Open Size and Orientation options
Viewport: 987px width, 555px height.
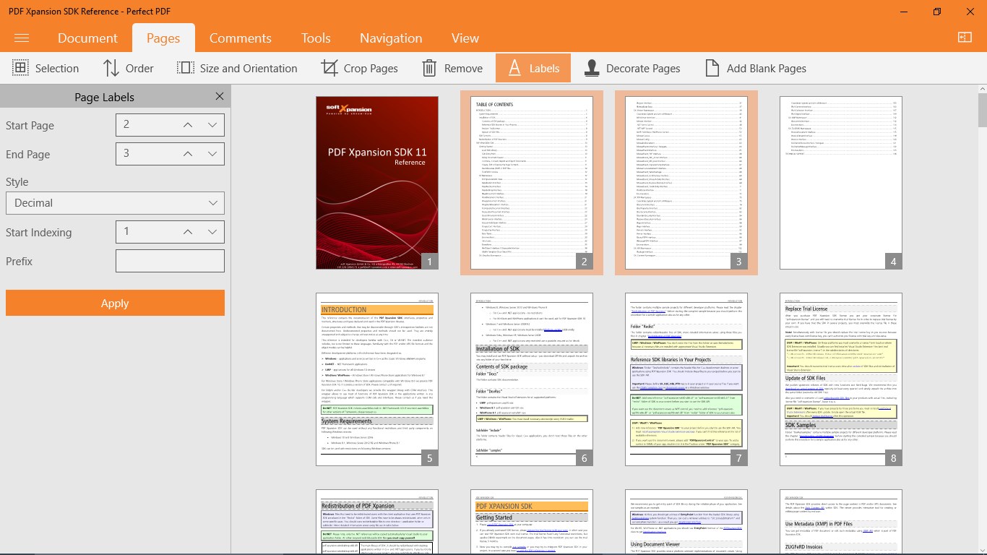(237, 68)
